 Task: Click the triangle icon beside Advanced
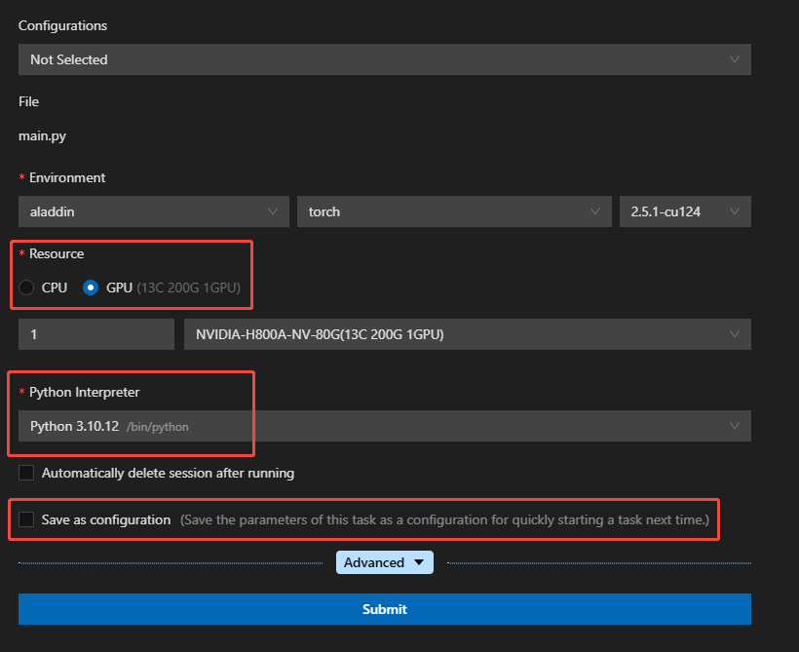419,562
